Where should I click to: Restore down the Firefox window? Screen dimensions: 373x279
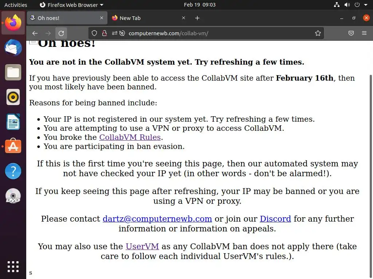(354, 18)
